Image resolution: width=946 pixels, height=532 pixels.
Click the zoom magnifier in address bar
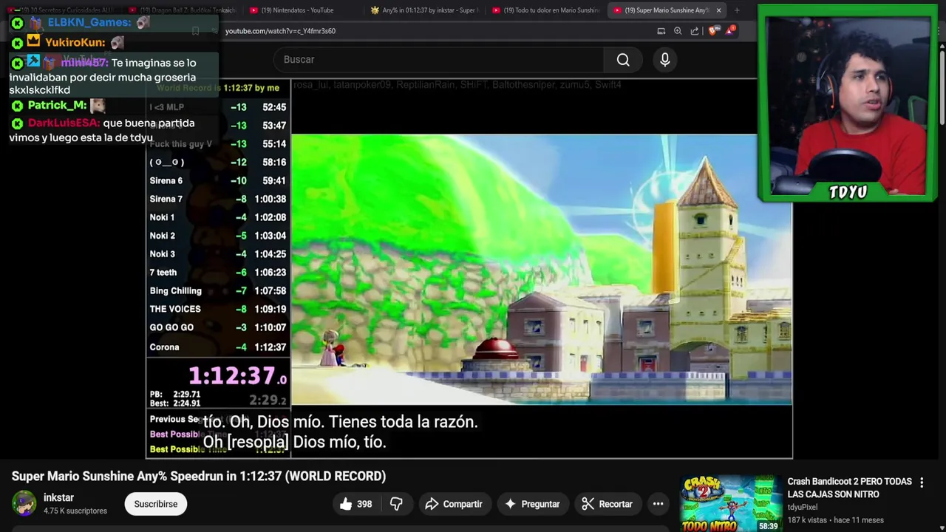coord(678,31)
